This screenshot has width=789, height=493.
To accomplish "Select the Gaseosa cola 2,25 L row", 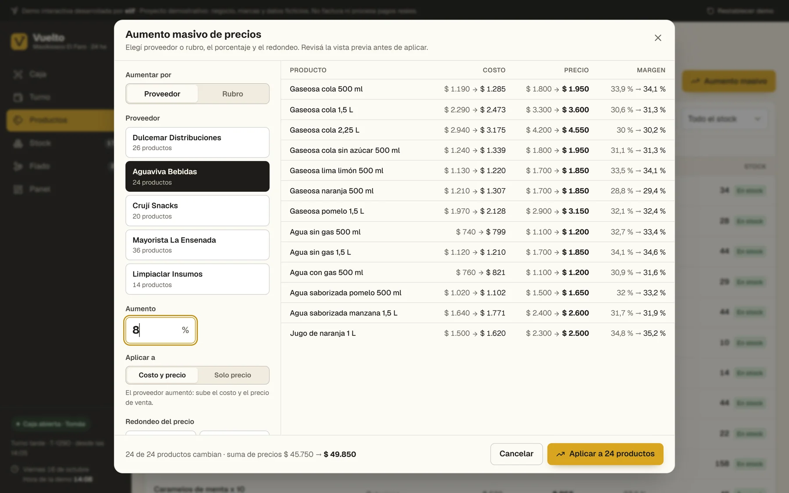I will click(x=477, y=130).
